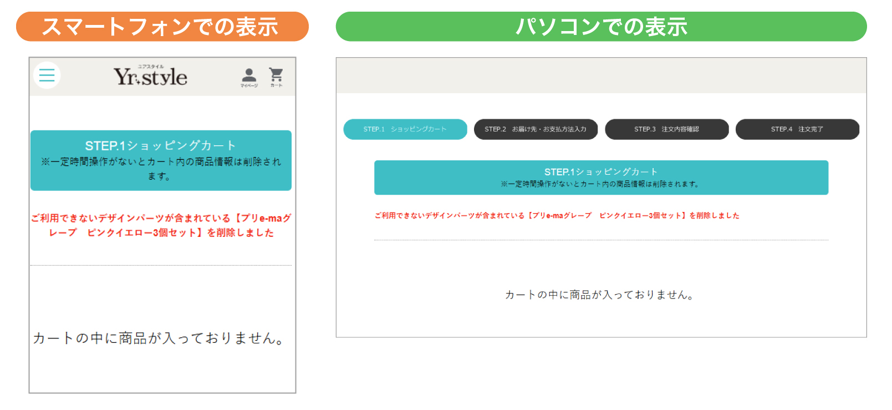
Task: Go to the STEP.3 注文内容確認 tab
Action: 666,129
